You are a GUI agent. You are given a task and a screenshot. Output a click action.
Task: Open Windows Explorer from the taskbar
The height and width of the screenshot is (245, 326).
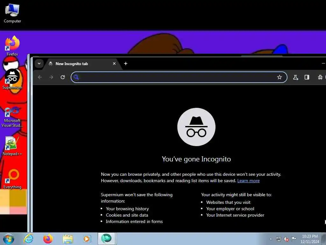(x=68, y=239)
